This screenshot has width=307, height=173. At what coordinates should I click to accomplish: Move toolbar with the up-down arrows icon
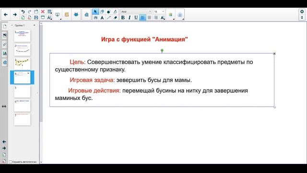[302, 17]
